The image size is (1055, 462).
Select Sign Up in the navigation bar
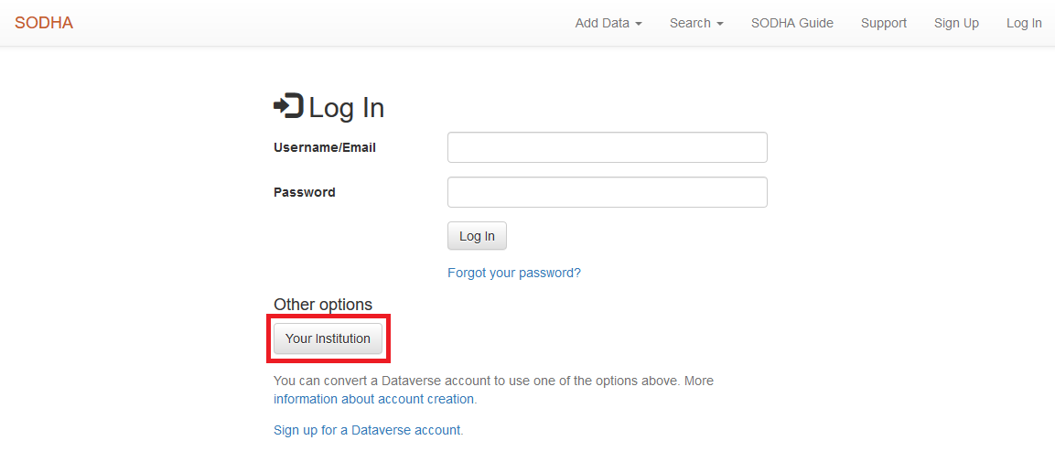(x=956, y=23)
